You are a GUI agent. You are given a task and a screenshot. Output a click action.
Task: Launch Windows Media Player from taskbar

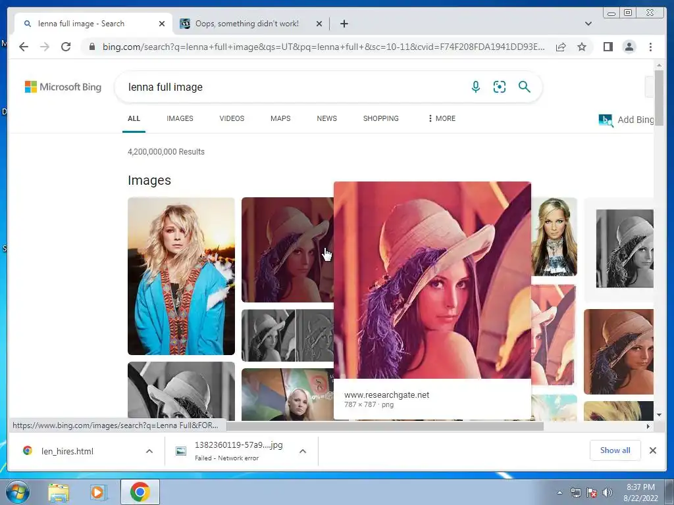pos(98,492)
